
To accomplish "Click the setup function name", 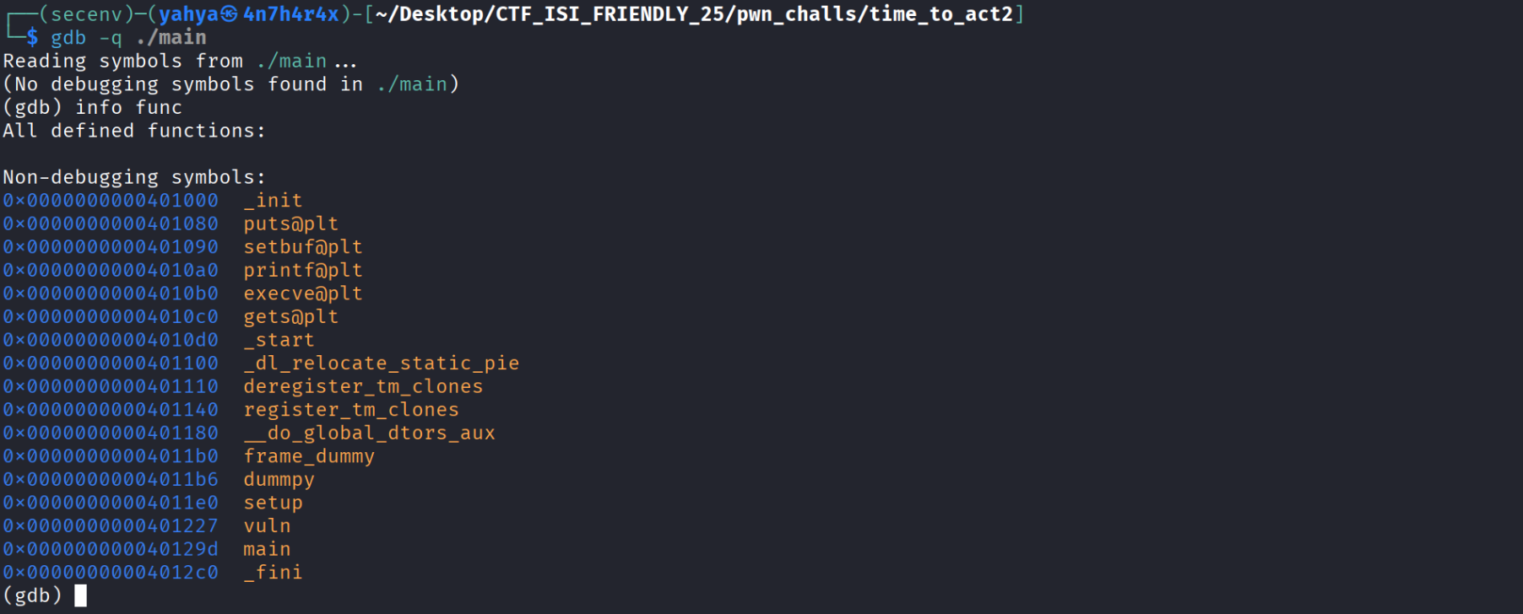I will [x=273, y=503].
